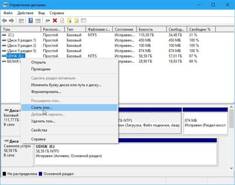Open Свойства from the context menu

coord(69,130)
